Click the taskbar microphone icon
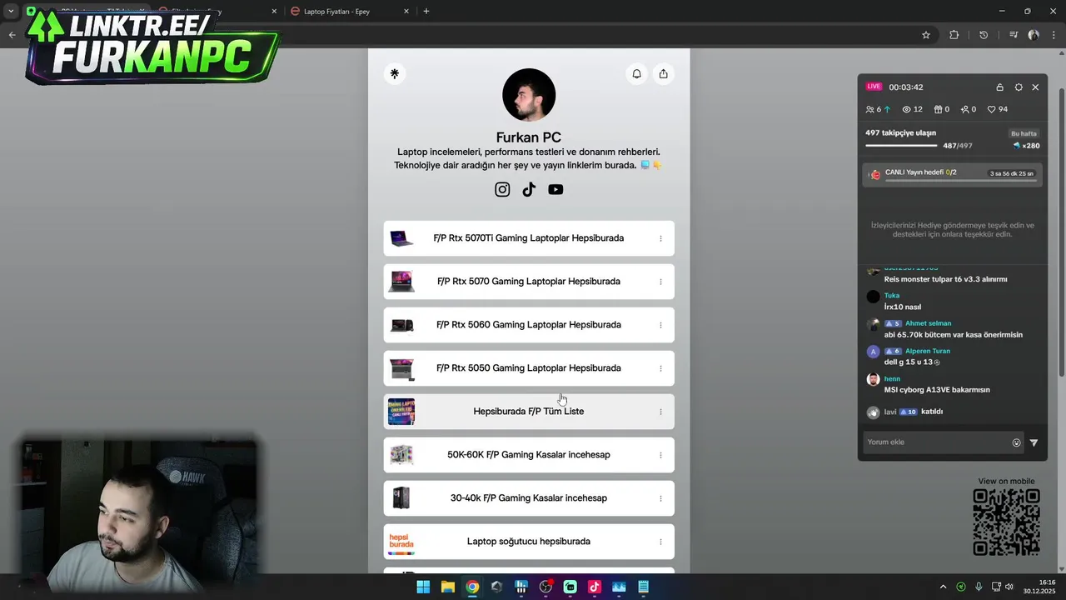The height and width of the screenshot is (600, 1066). (979, 587)
